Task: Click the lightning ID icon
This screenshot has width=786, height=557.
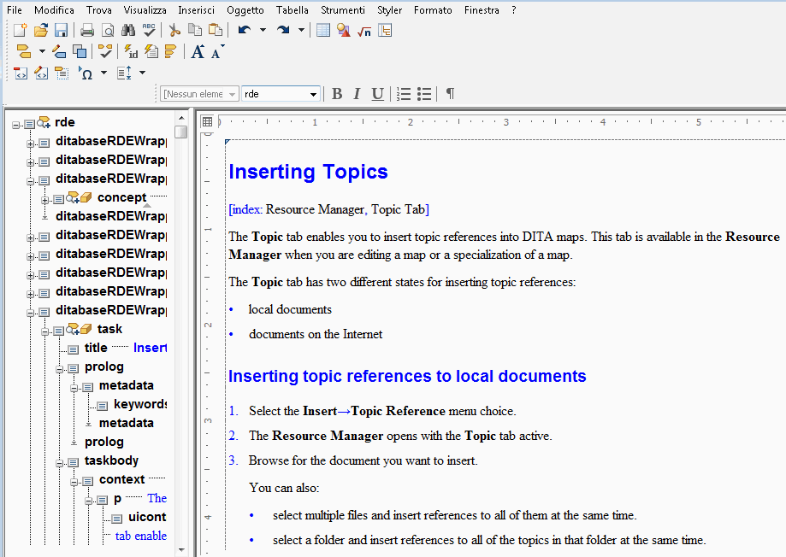Action: pos(131,51)
